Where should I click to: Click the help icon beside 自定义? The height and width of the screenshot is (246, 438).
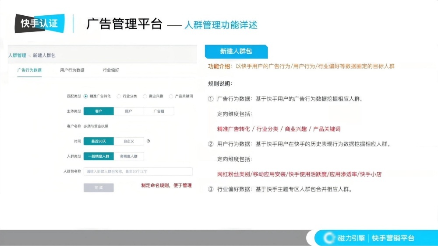148,141
